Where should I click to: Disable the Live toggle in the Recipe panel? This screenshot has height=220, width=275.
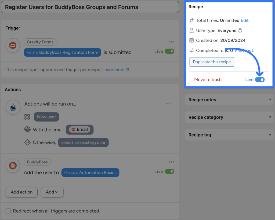click(260, 79)
